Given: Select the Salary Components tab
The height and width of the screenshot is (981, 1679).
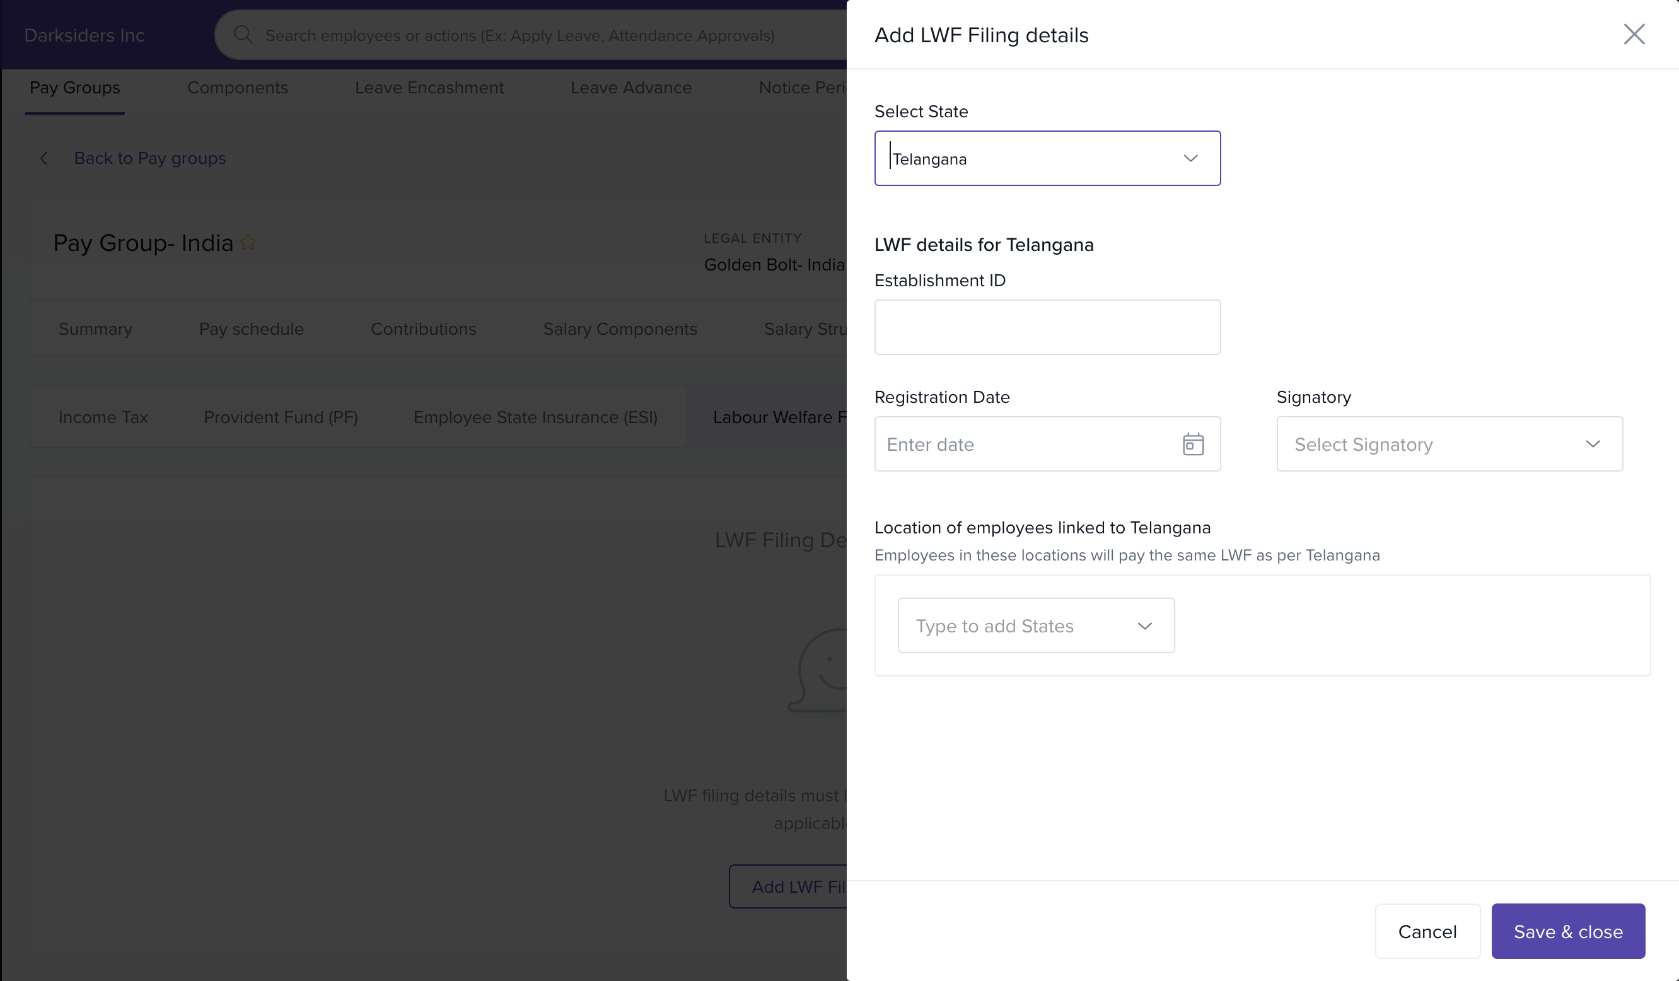Looking at the screenshot, I should click(x=620, y=329).
